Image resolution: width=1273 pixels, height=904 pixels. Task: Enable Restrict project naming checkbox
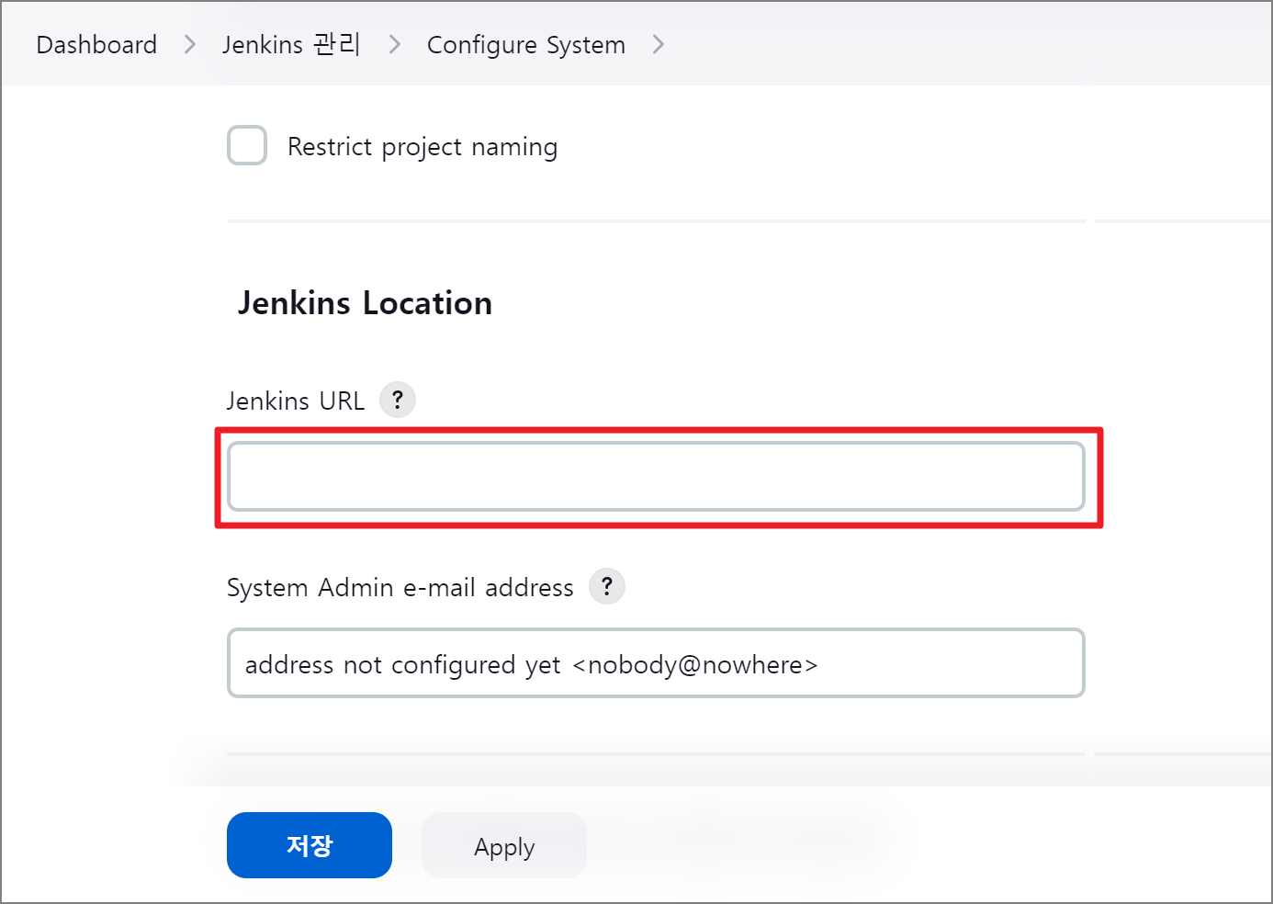click(x=247, y=145)
